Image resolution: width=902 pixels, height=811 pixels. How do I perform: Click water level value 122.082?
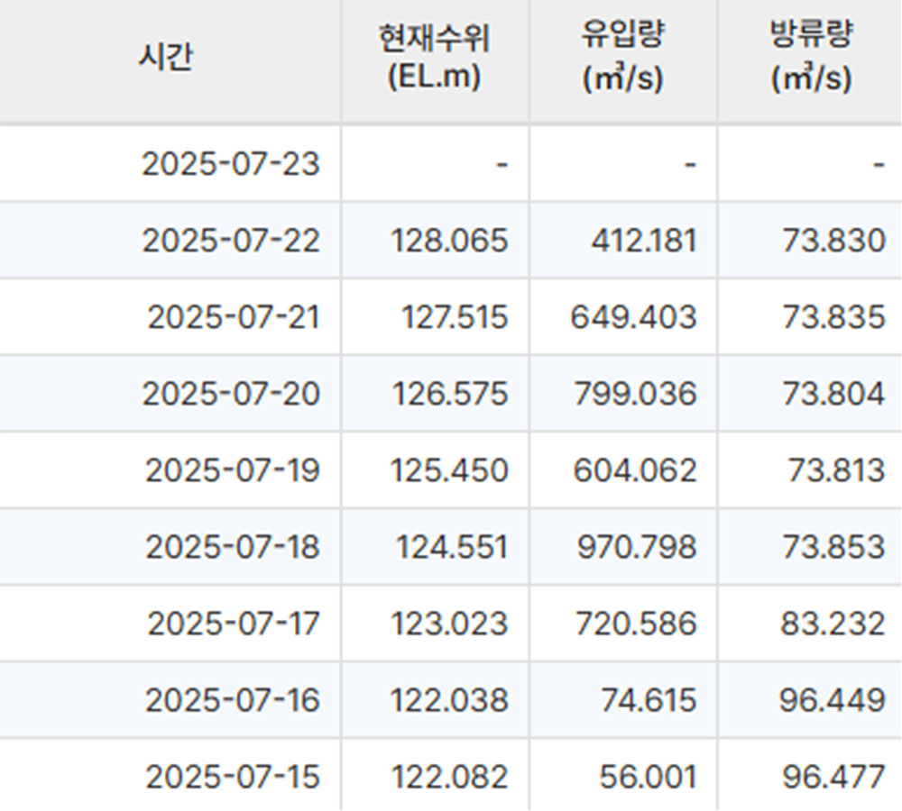[x=449, y=777]
